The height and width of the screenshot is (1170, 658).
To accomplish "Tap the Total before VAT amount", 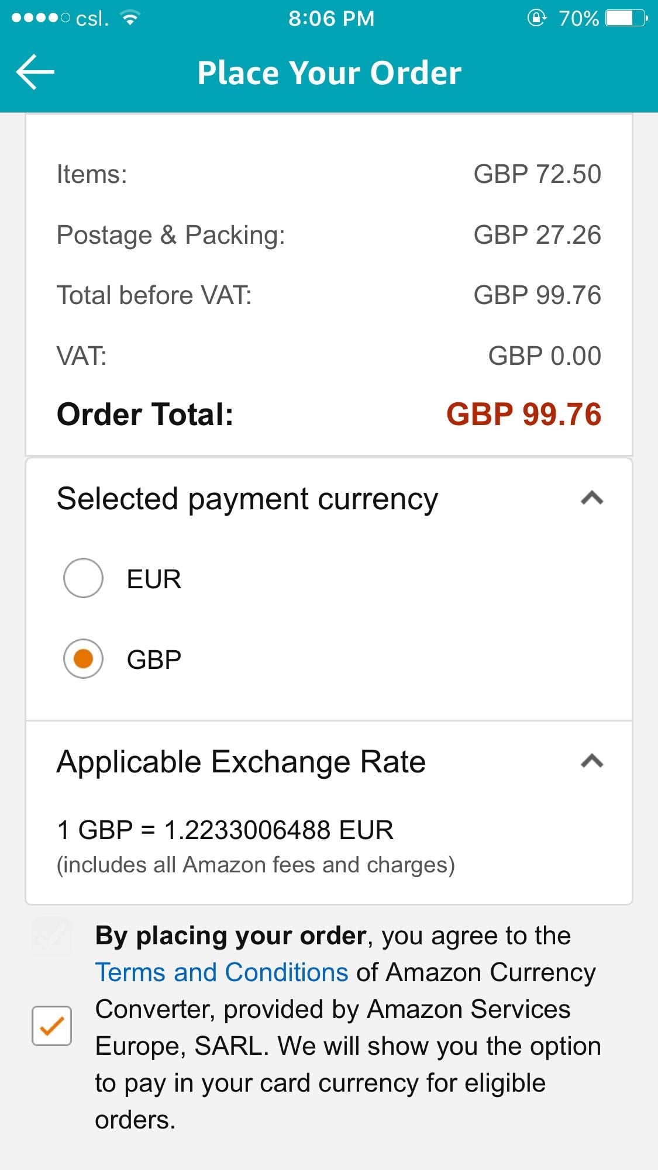I will coord(537,295).
